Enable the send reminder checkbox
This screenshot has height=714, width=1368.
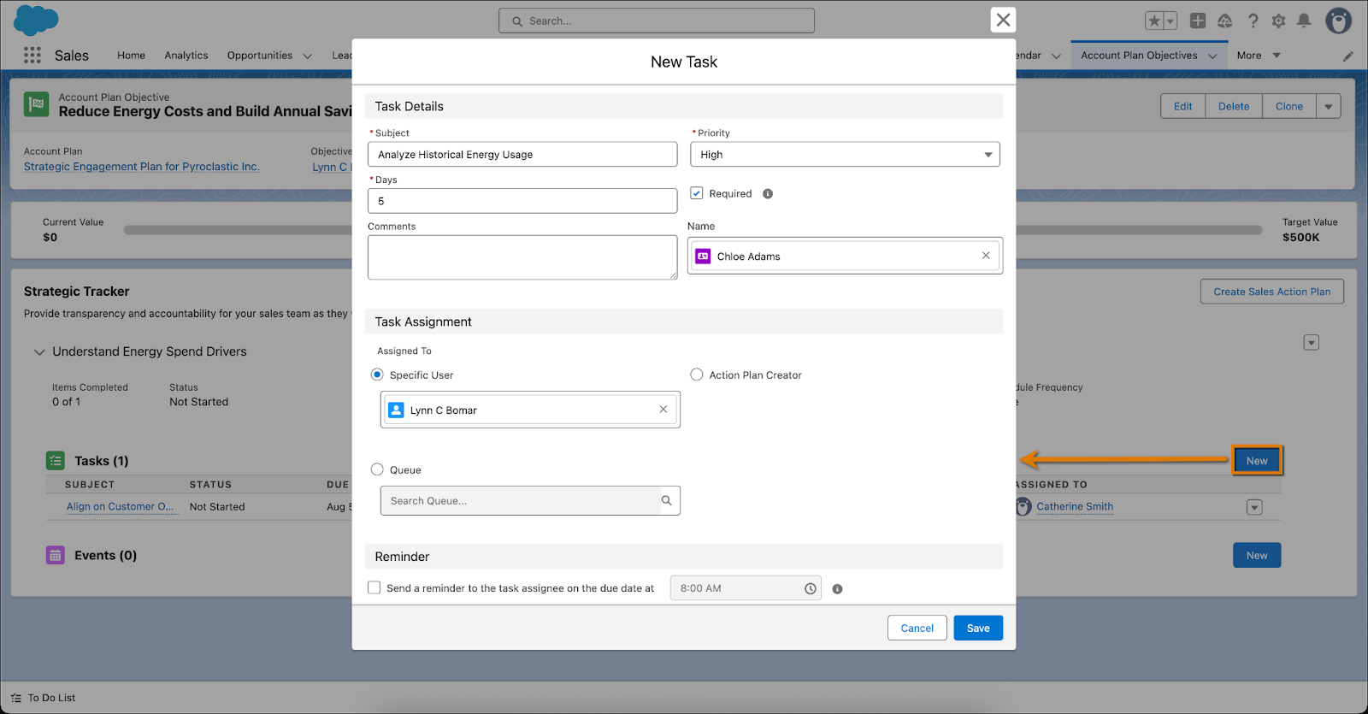click(x=374, y=587)
